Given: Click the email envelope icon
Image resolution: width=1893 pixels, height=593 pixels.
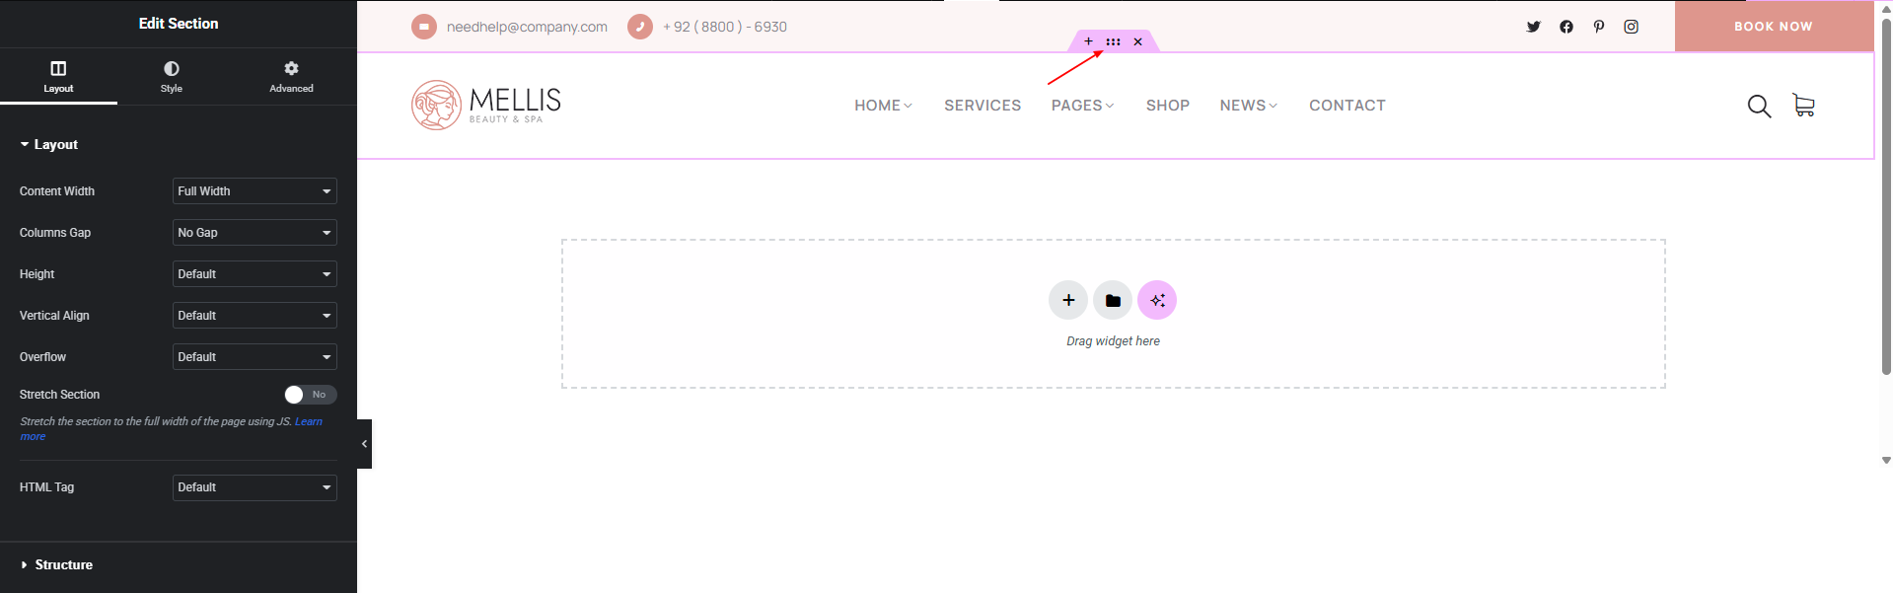Looking at the screenshot, I should pyautogui.click(x=424, y=27).
